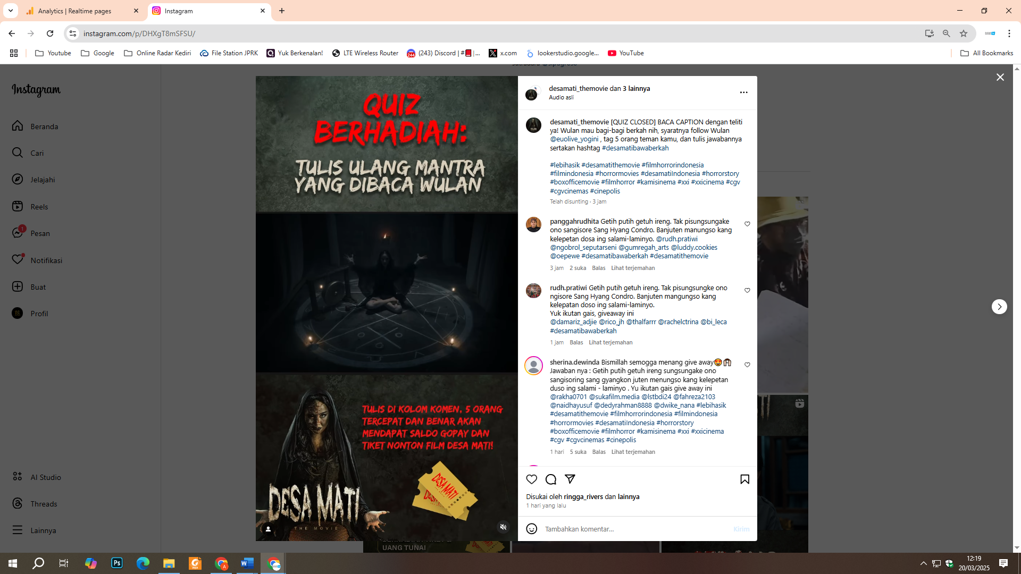This screenshot has width=1021, height=574.
Task: Go back in browser history
Action: pyautogui.click(x=12, y=33)
